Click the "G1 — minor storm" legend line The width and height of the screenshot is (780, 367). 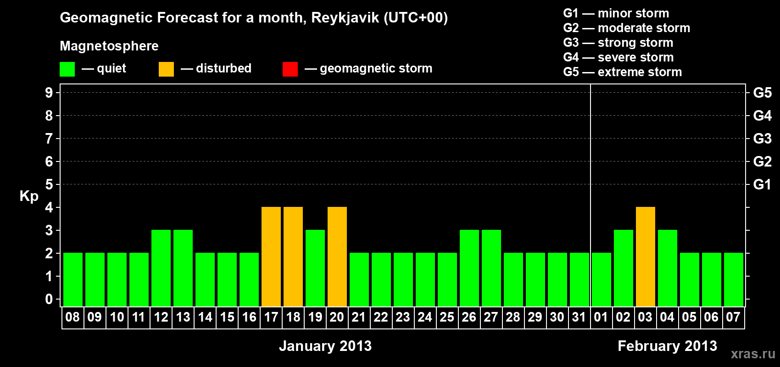tap(616, 13)
